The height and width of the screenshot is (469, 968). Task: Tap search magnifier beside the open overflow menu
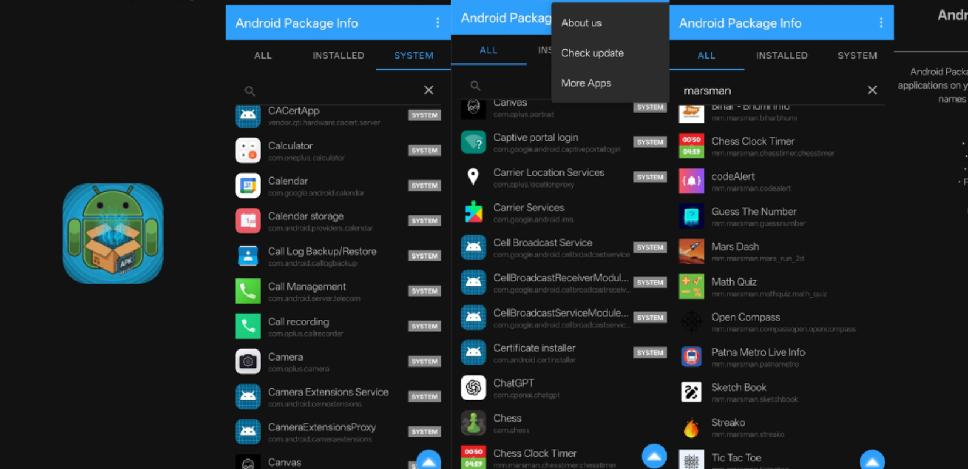pos(475,86)
